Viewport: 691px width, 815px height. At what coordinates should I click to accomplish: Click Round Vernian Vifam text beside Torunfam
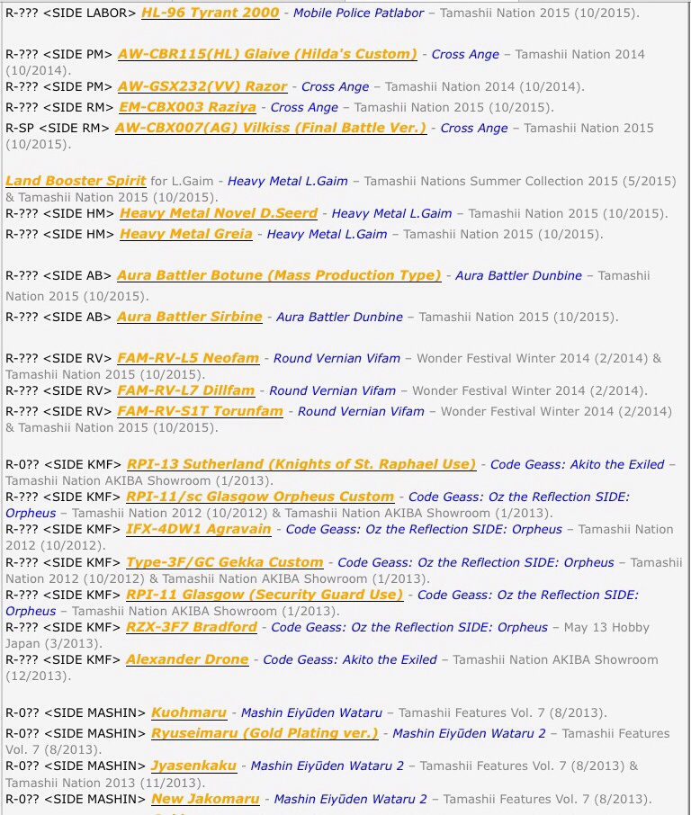360,411
